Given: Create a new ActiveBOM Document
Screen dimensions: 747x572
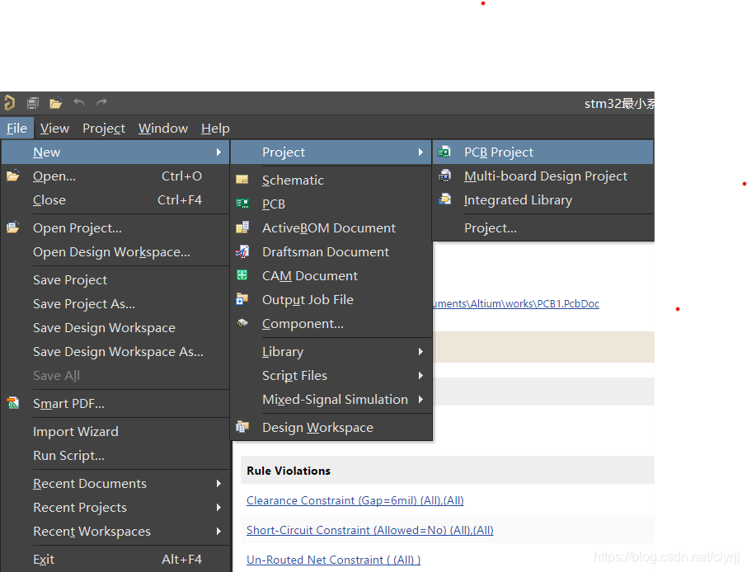Looking at the screenshot, I should (x=328, y=228).
